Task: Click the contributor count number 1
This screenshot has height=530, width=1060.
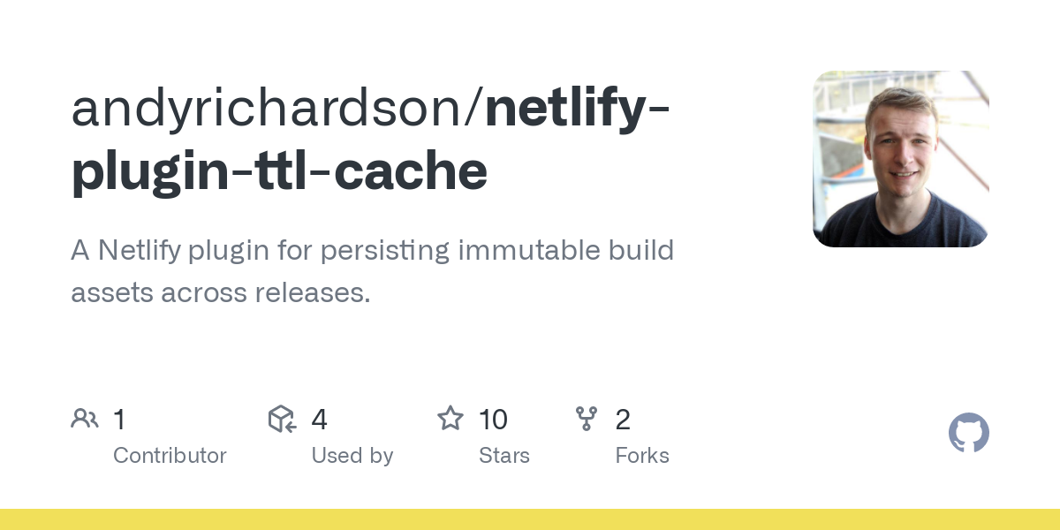Action: (x=119, y=420)
